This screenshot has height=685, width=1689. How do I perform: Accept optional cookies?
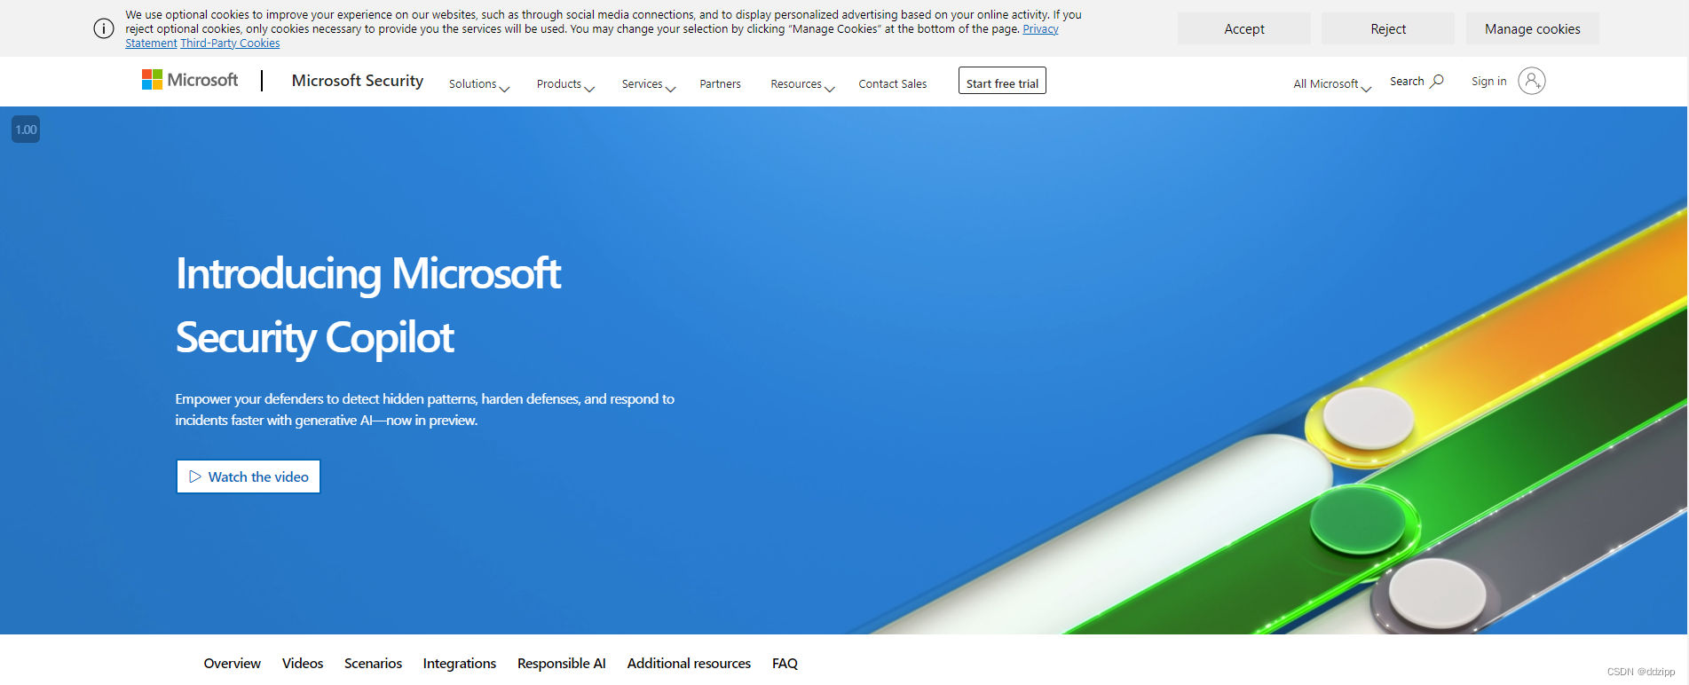[1244, 28]
